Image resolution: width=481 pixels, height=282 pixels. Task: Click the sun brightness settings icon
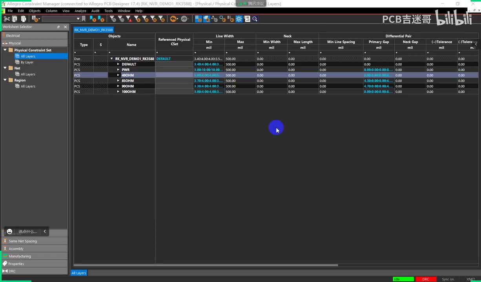pyautogui.click(x=239, y=19)
